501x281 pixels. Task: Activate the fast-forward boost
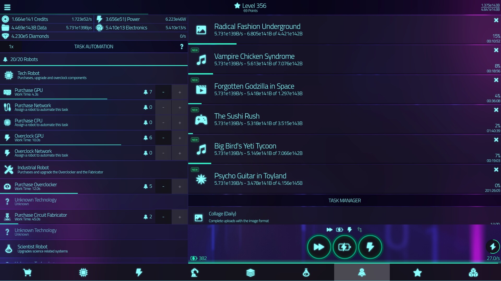319,247
